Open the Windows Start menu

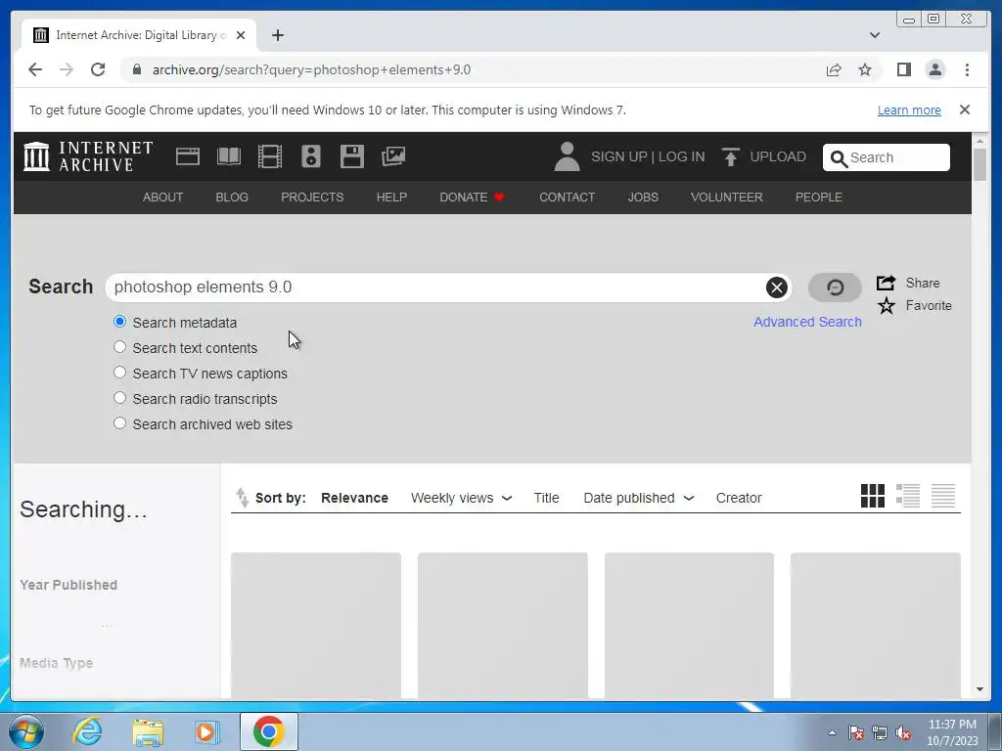tap(26, 731)
